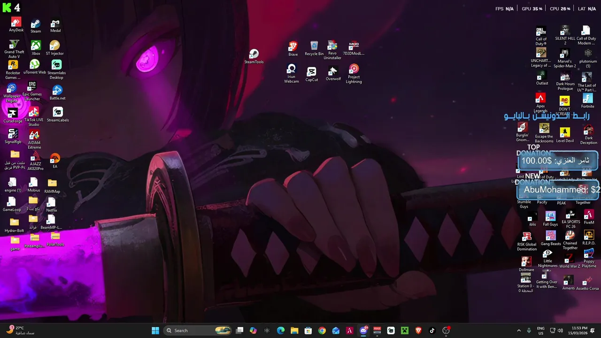Open the Poppy Playtime shortcut
Screen dimensions: 601x338
point(589,259)
